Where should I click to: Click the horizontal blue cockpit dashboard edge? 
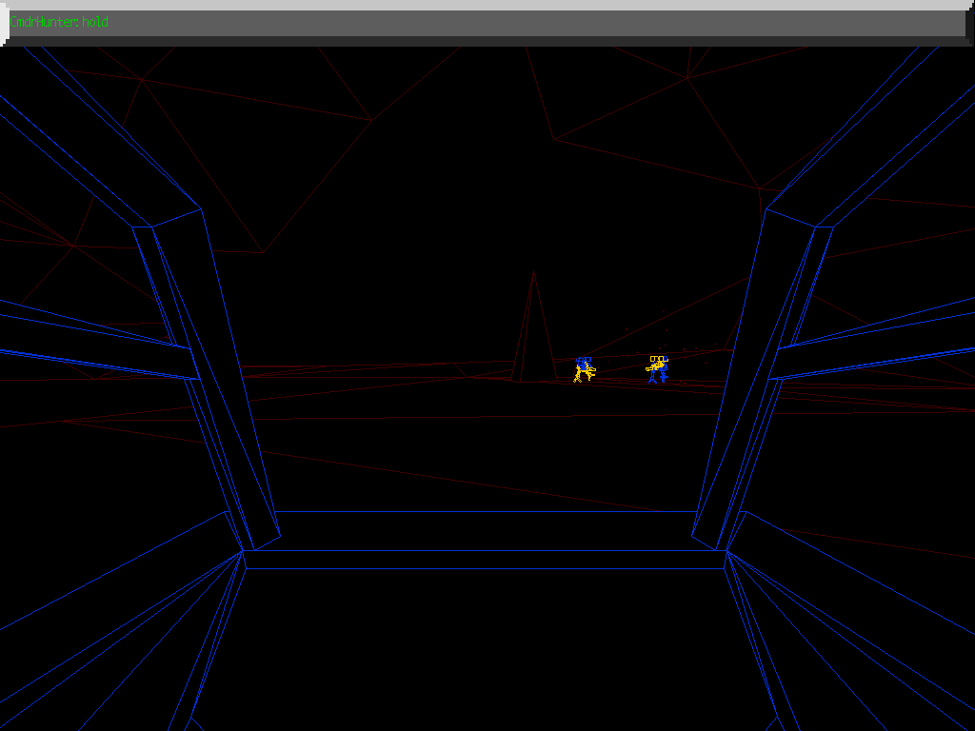(485, 559)
